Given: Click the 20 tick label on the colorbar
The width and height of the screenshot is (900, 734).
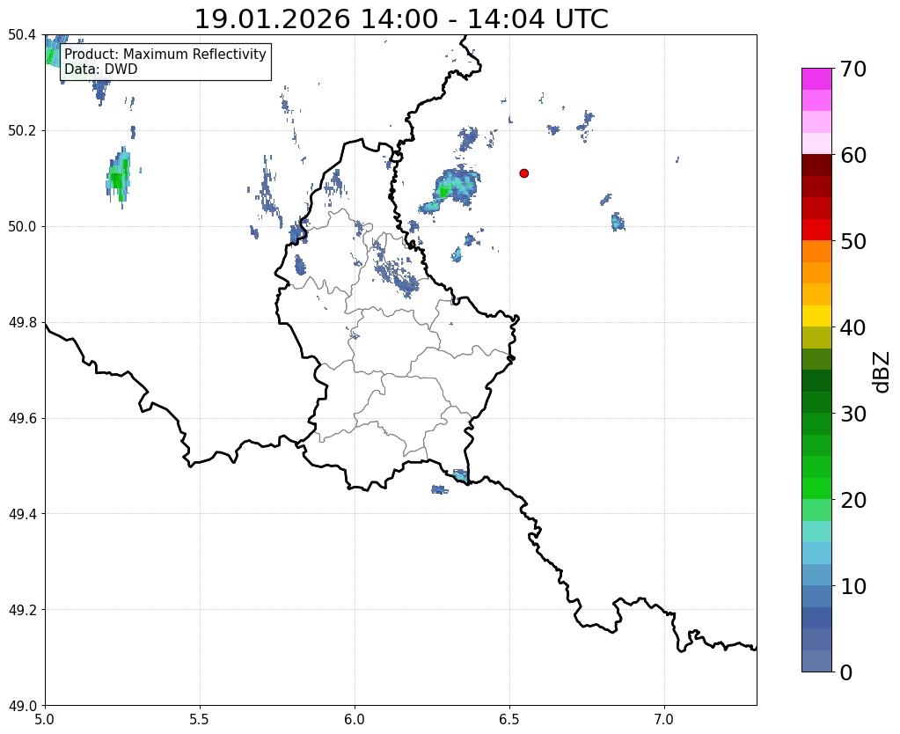Looking at the screenshot, I should 852,500.
